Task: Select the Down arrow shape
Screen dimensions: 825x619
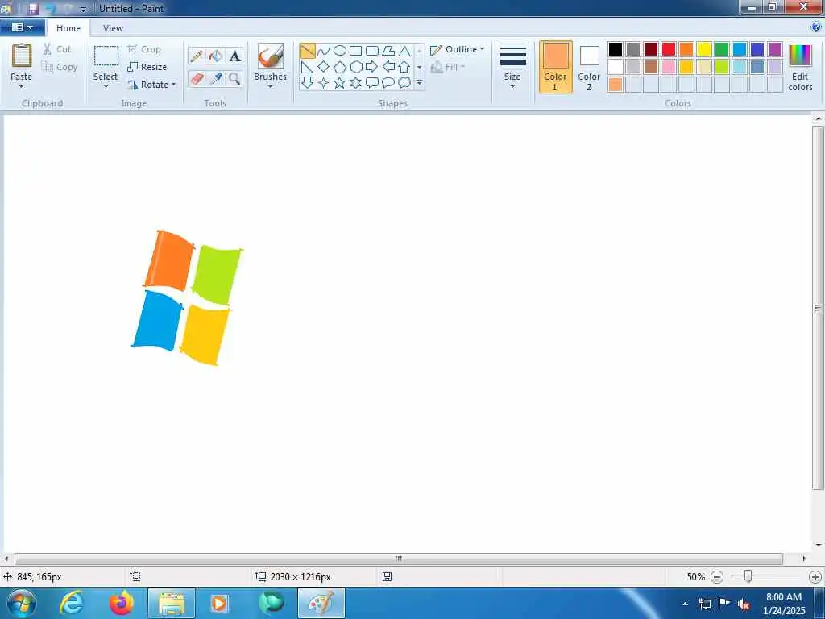Action: (x=307, y=83)
